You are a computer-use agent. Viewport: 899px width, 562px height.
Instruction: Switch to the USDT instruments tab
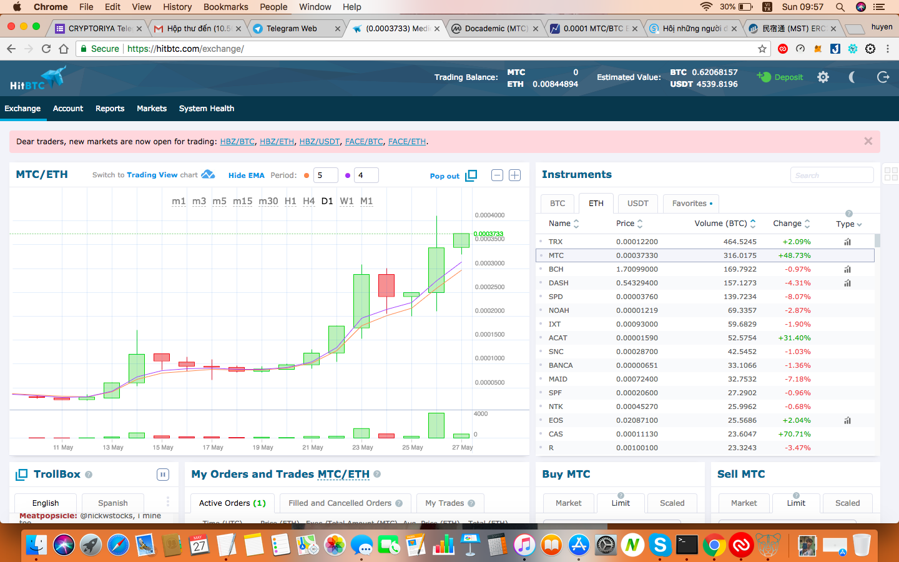click(x=637, y=204)
